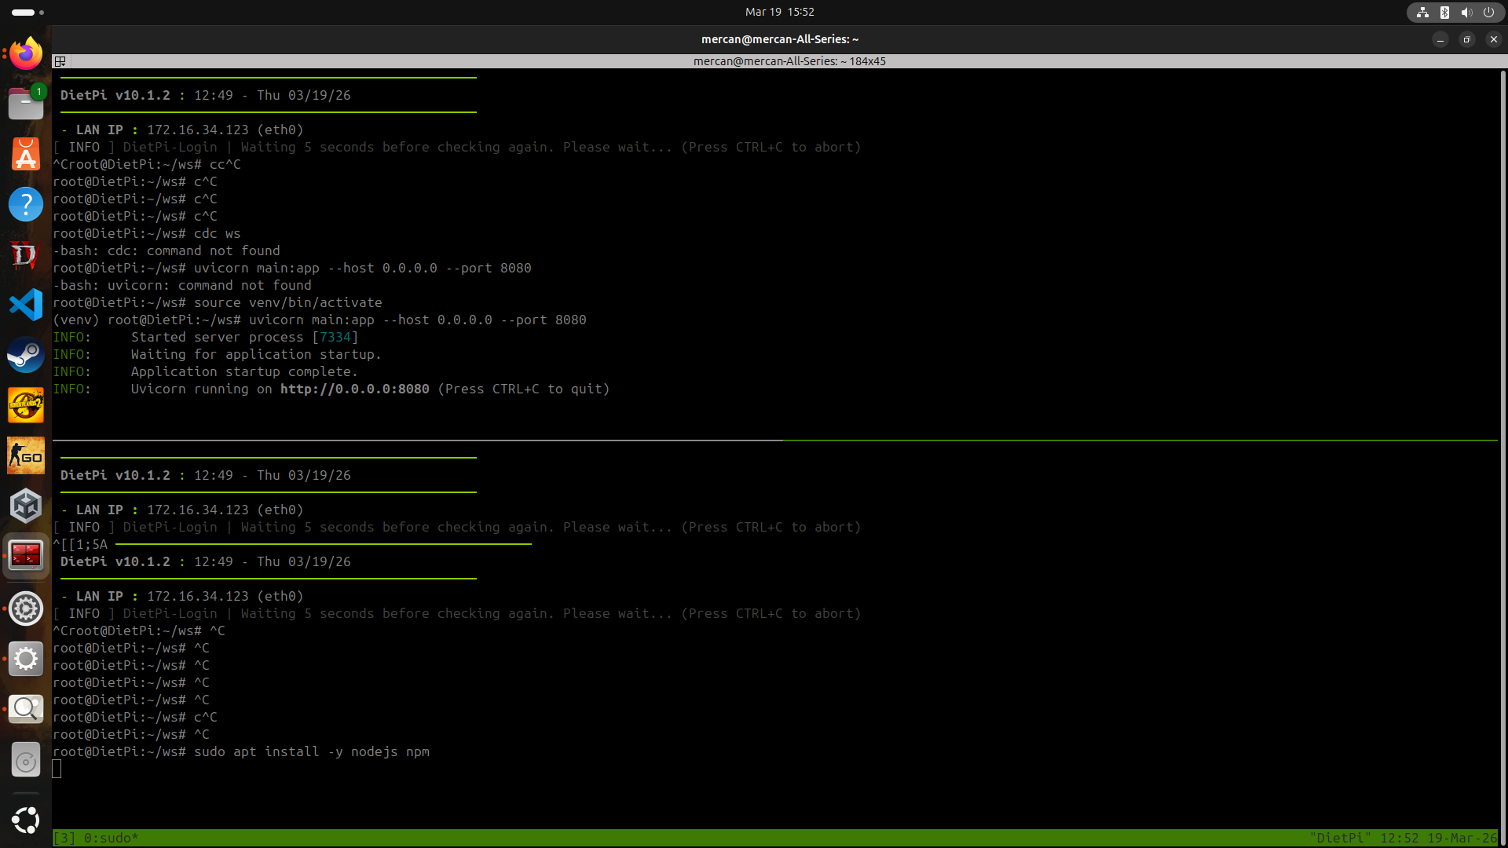This screenshot has width=1508, height=848.
Task: Click the terminal grouping icon in titlebar
Action: 60,61
